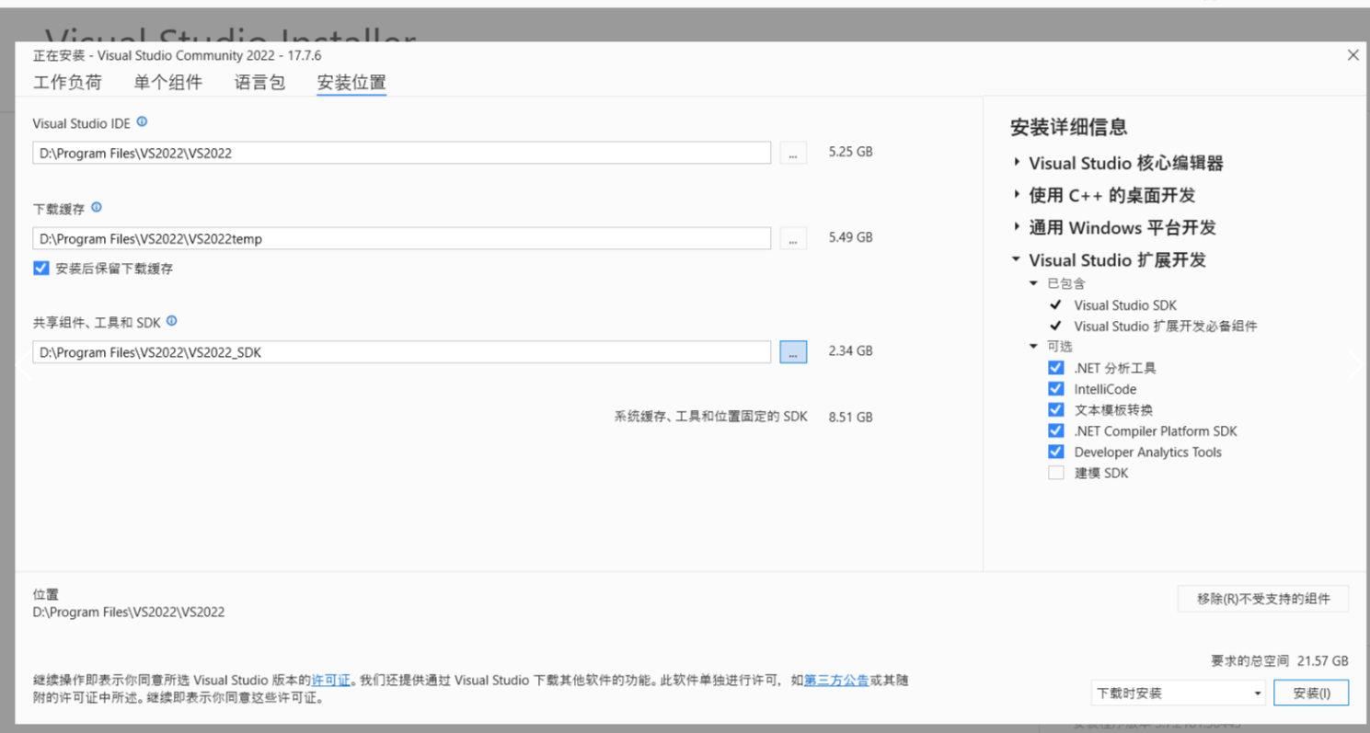Browse for the 共享组件、工具和 SDK path
This screenshot has height=733, width=1370.
pos(793,351)
